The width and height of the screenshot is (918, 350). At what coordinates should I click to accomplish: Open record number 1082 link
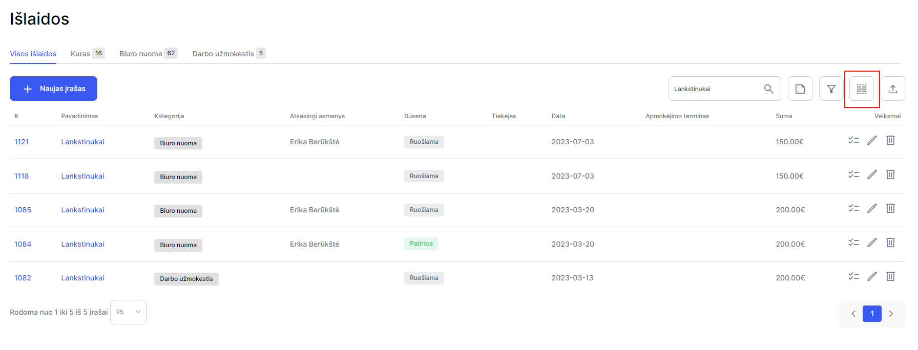pyautogui.click(x=23, y=278)
